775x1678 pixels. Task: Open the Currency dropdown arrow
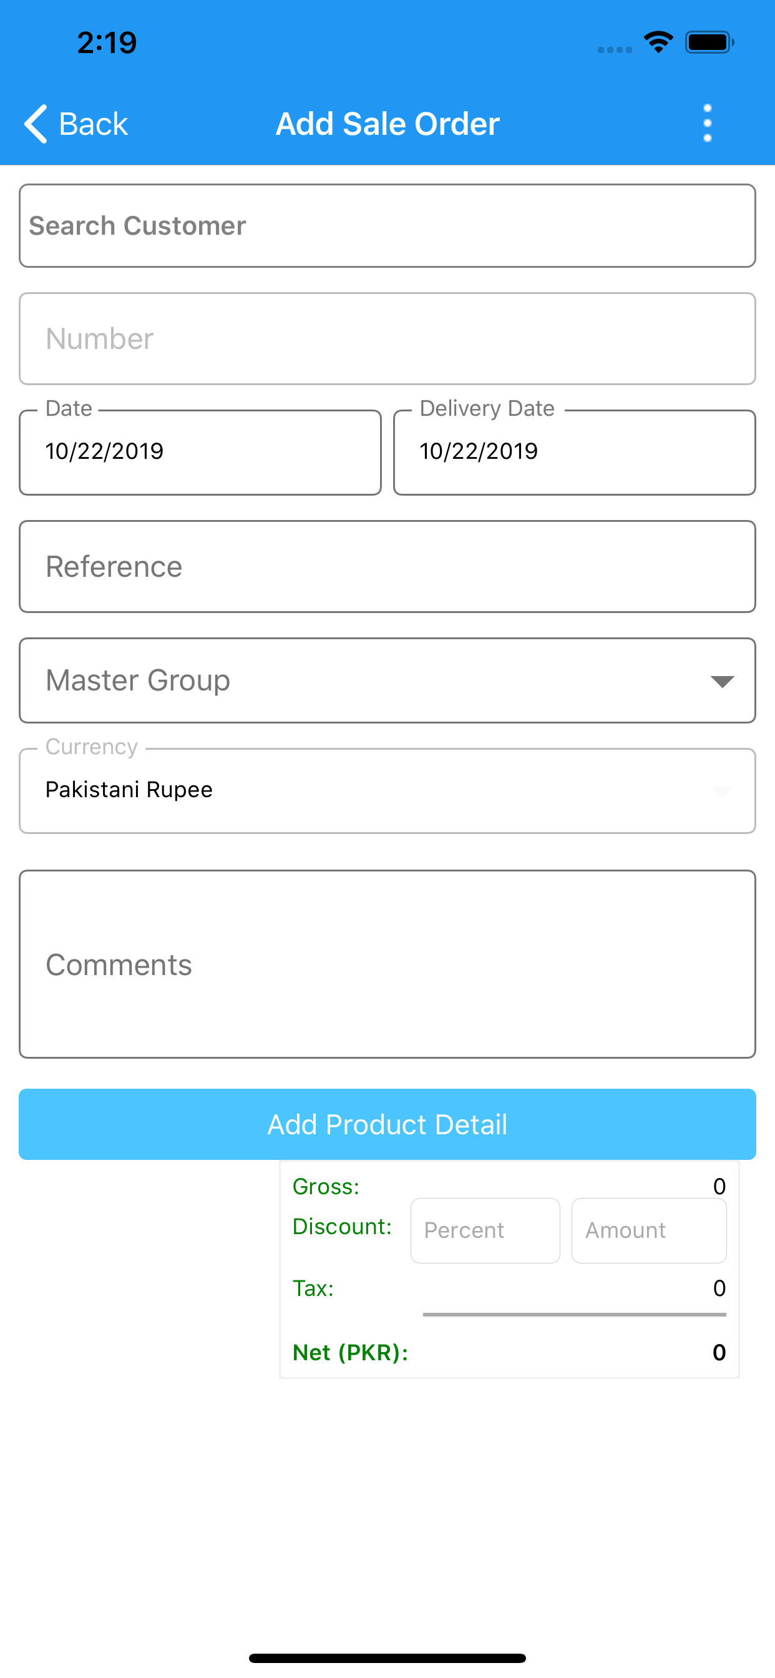(x=722, y=792)
